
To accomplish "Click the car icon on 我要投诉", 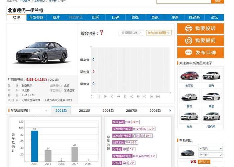I will tap(189, 29).
